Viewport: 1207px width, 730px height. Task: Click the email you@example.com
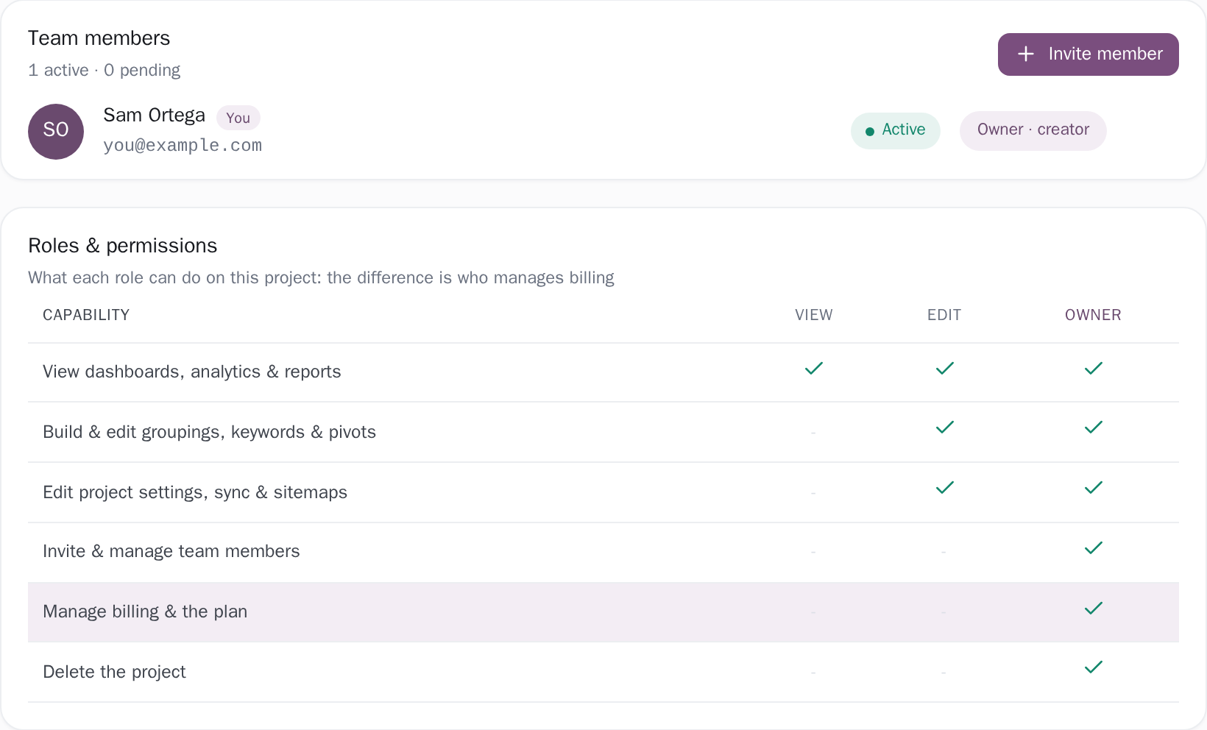pyautogui.click(x=183, y=145)
